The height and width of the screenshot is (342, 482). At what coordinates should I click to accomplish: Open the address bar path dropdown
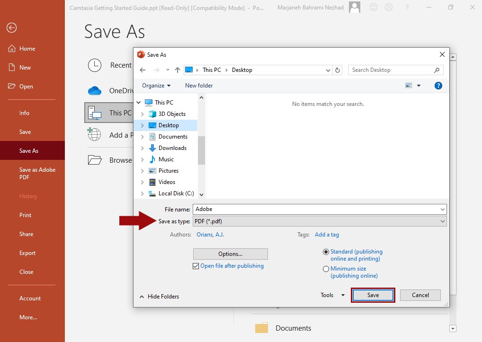pos(328,70)
